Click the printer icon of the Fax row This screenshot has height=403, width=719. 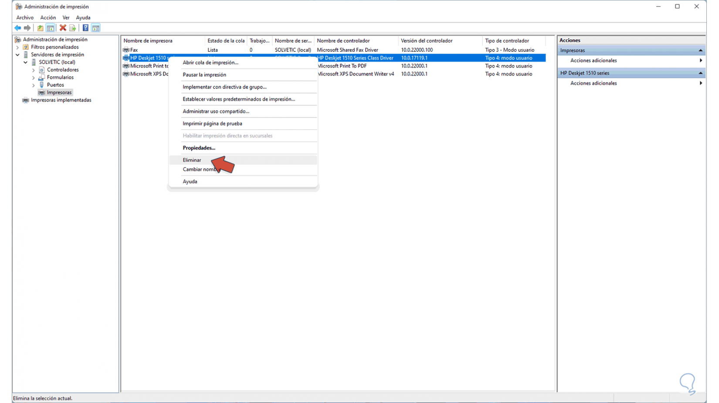pyautogui.click(x=126, y=50)
